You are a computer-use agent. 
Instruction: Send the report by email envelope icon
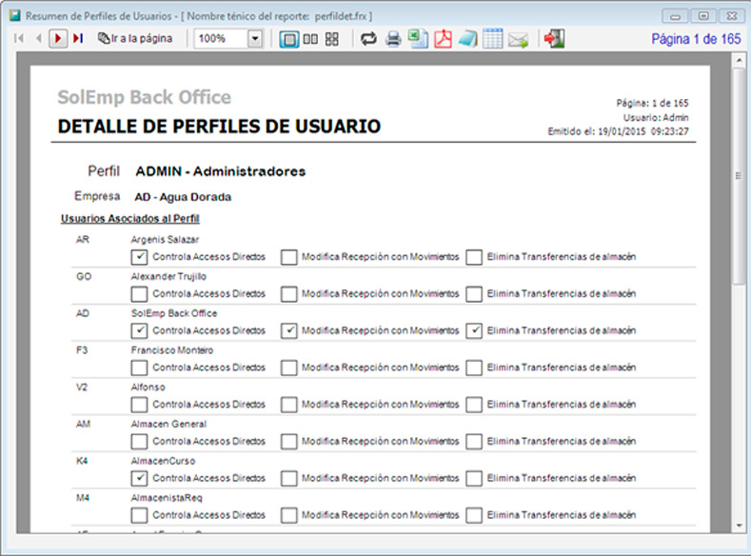click(x=518, y=39)
